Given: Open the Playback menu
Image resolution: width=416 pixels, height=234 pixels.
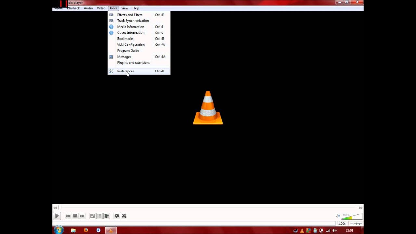Looking at the screenshot, I should (x=73, y=8).
